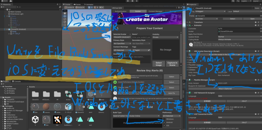This screenshot has width=262, height=130.
Task: Select the S scene asset icon
Action: point(35,120)
